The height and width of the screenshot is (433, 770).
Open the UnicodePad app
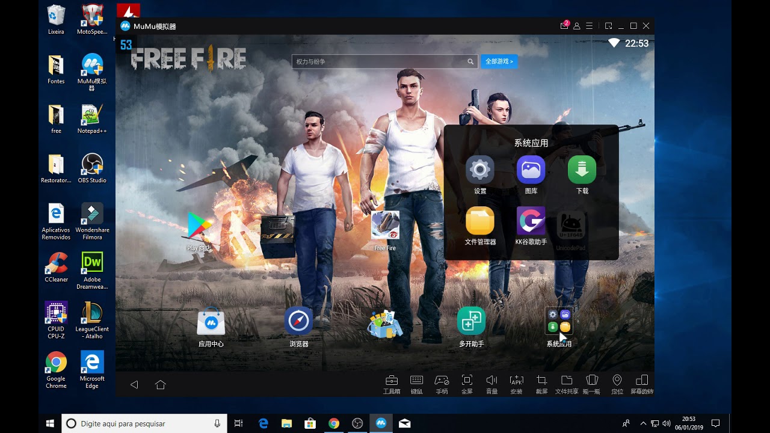pos(571,232)
